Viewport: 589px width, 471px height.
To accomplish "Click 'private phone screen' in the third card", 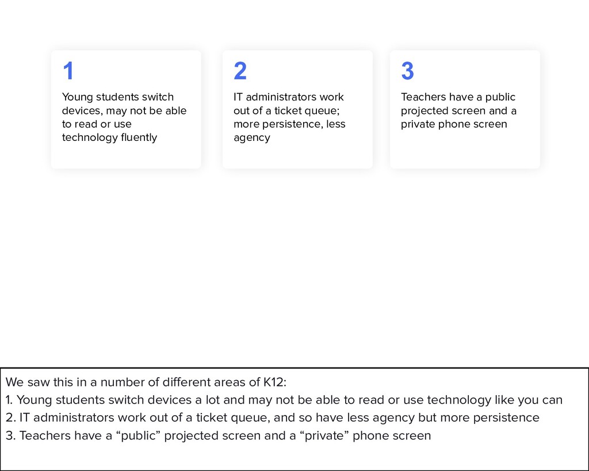I will coord(454,124).
